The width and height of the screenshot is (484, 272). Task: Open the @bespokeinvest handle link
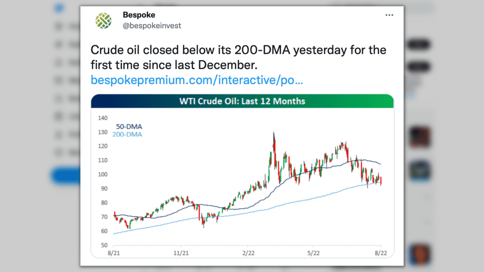[152, 26]
